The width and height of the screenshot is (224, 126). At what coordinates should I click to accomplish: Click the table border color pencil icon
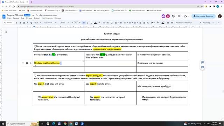point(163,23)
